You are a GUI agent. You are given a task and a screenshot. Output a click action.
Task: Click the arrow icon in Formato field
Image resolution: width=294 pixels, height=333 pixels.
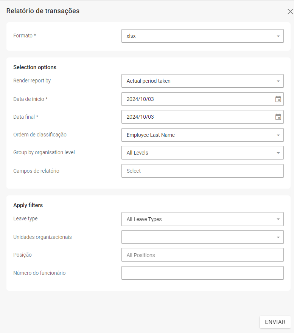278,36
